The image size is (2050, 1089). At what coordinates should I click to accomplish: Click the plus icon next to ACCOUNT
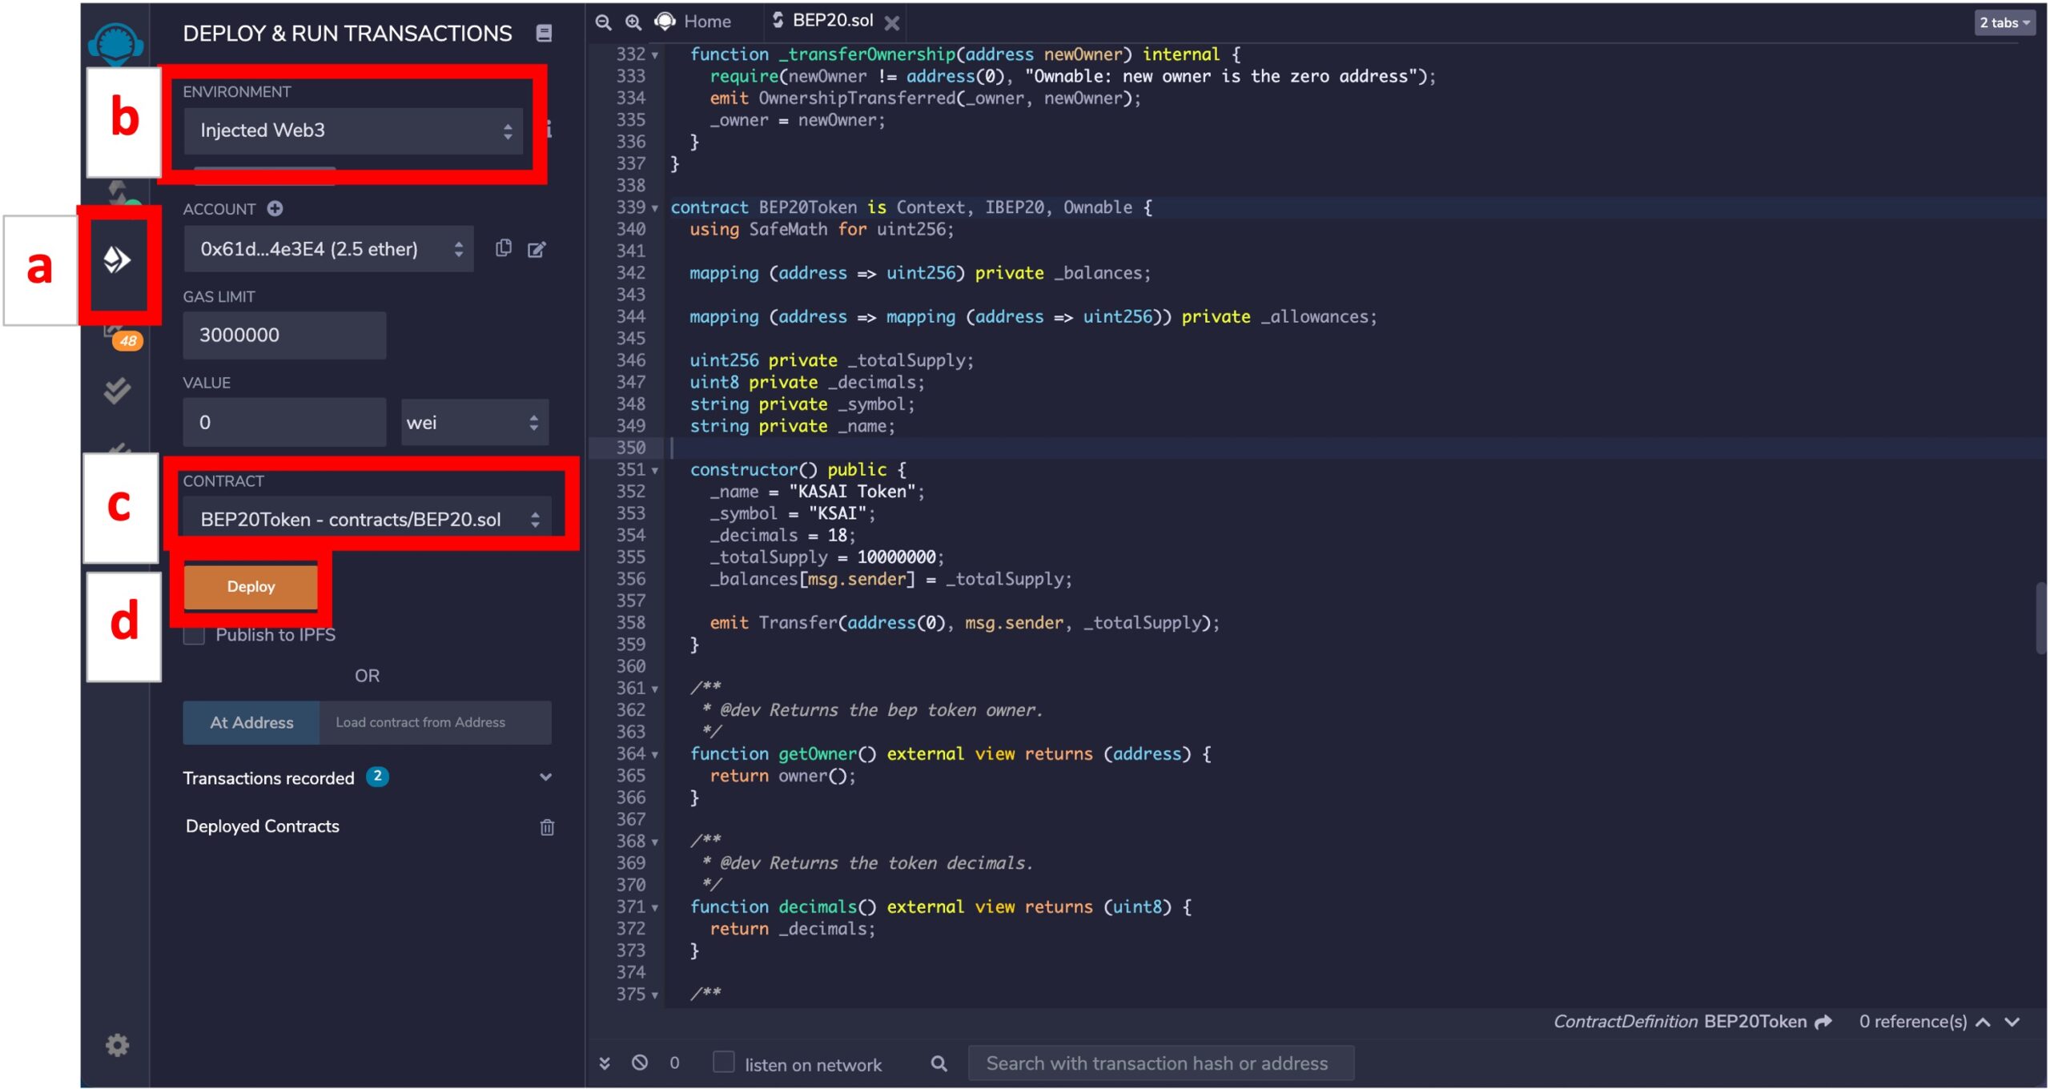(x=275, y=209)
